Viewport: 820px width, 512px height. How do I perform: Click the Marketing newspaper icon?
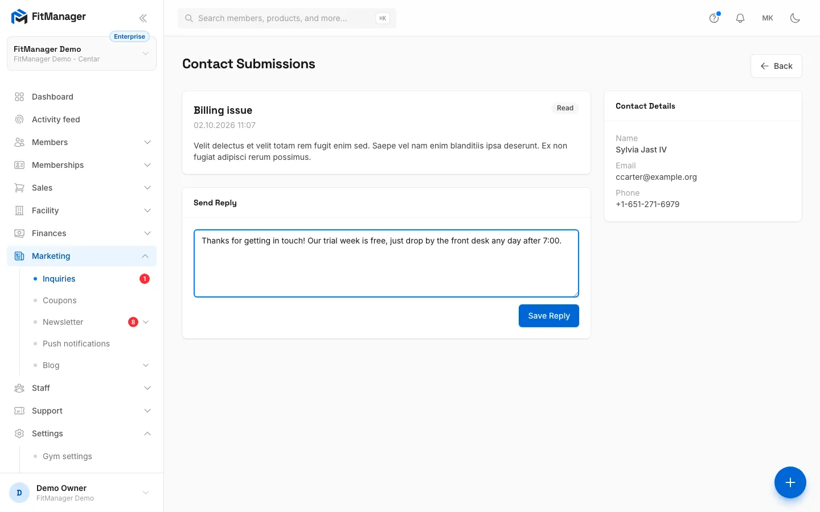(19, 256)
